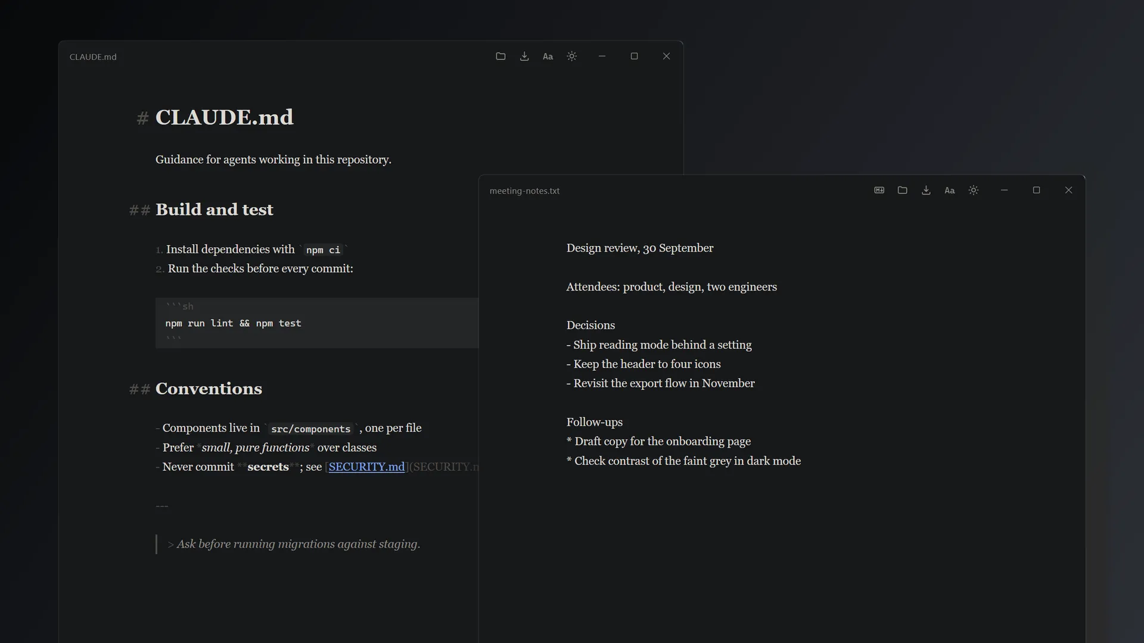Click the 'Build and test' heading
The height and width of the screenshot is (643, 1144).
[214, 210]
